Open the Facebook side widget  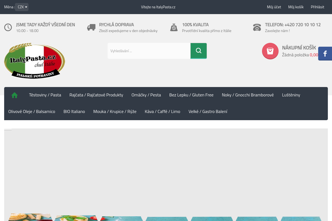click(x=325, y=54)
